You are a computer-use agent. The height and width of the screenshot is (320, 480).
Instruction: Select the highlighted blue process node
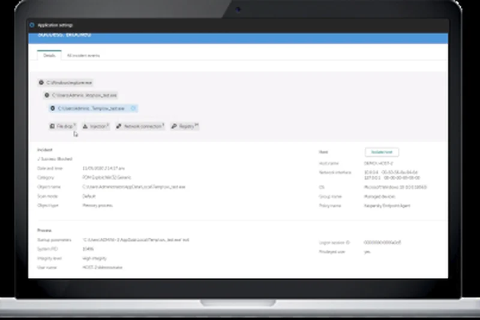(x=93, y=109)
